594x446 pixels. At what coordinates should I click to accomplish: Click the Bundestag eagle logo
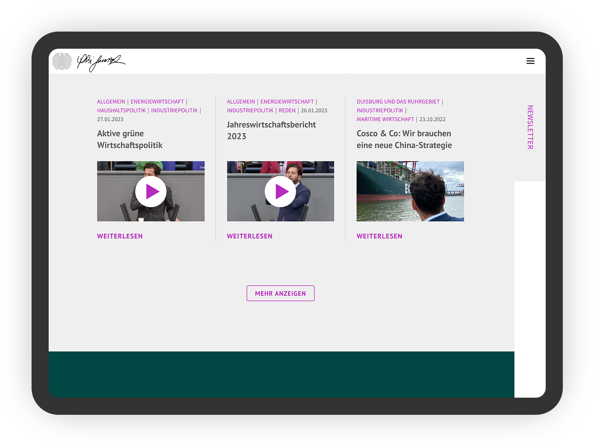[62, 61]
